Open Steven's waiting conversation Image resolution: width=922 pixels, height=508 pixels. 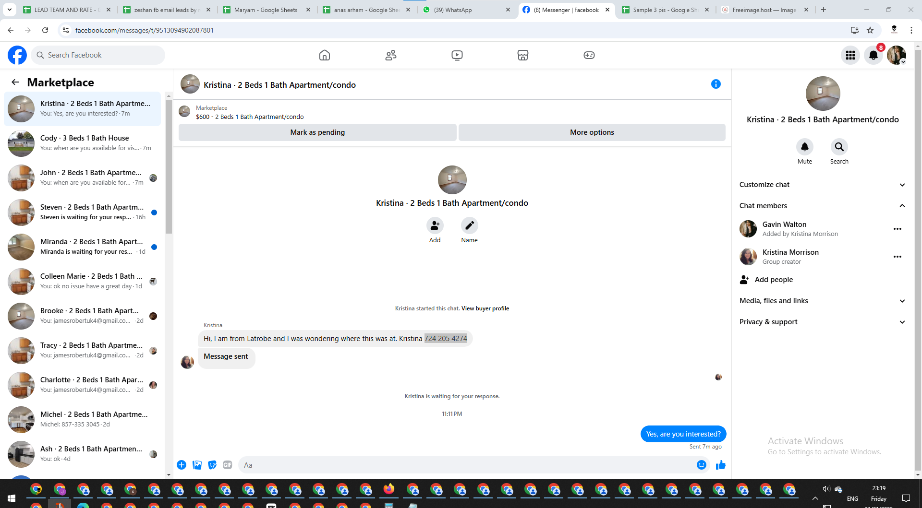[x=82, y=213]
